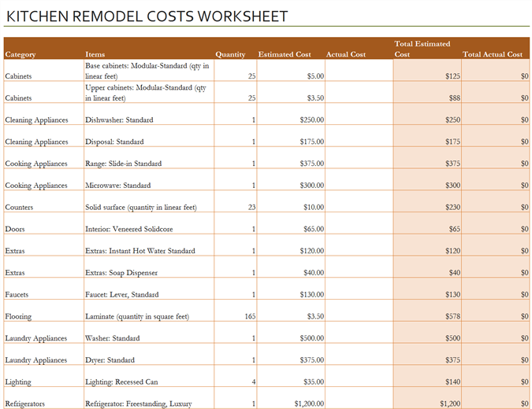Click the Estimated Cost column header
The height and width of the screenshot is (409, 532).
pos(285,54)
